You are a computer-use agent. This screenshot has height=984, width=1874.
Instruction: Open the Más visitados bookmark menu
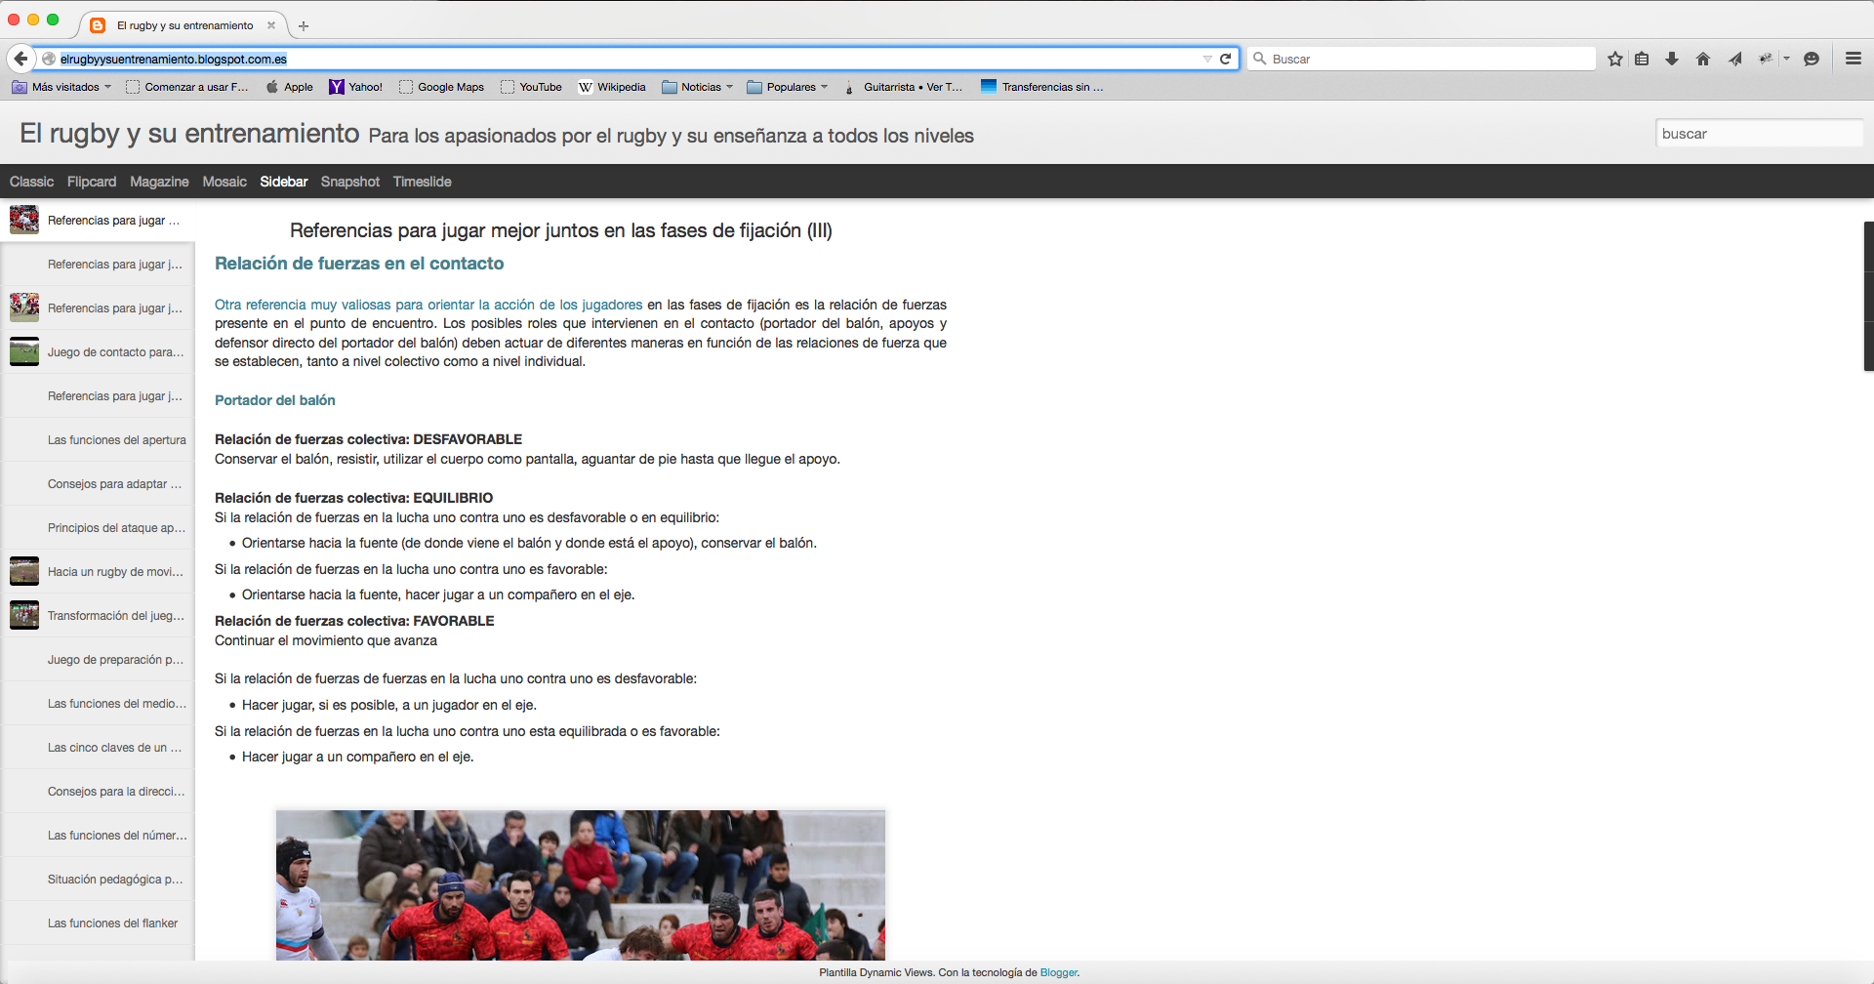tap(61, 87)
